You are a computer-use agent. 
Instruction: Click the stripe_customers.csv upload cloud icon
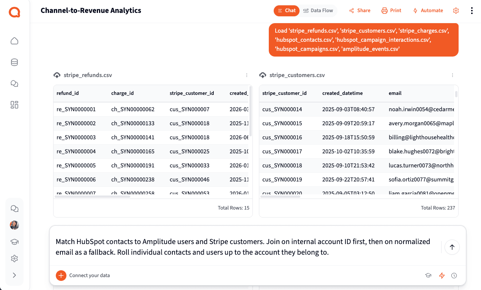pyautogui.click(x=263, y=75)
